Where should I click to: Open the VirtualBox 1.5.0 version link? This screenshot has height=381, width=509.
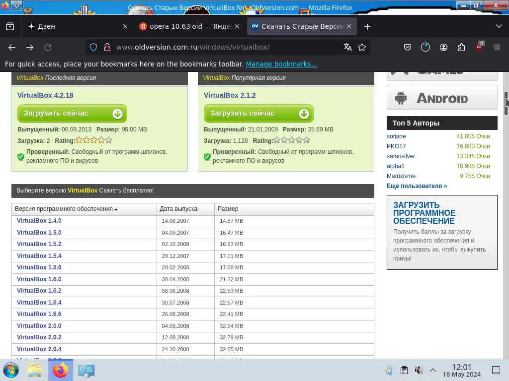(39, 232)
